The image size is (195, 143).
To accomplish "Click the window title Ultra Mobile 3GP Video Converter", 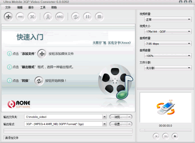I will pyautogui.click(x=36, y=2).
